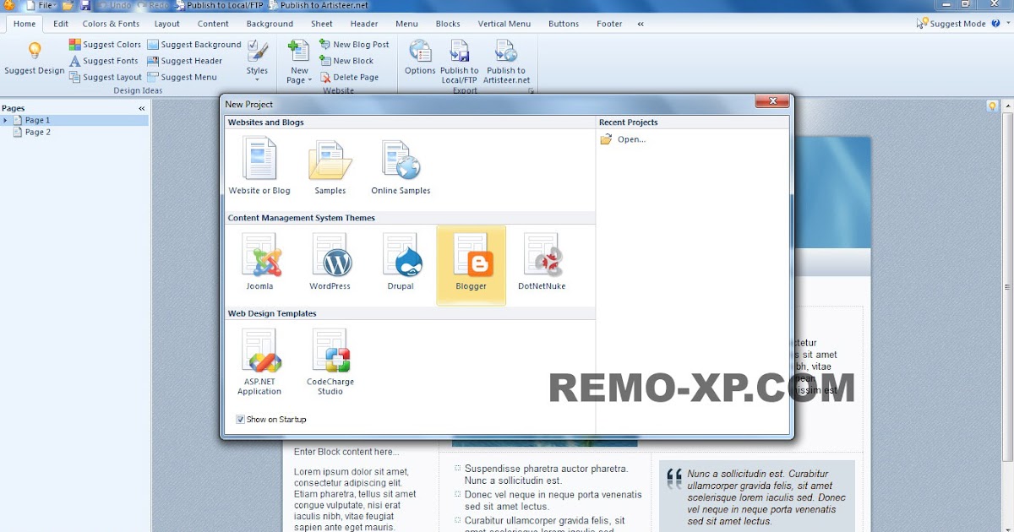Click quick access Publish to Artisteer.net

point(317,5)
